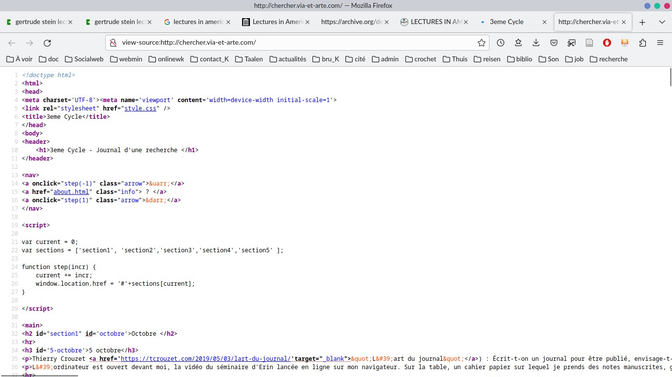Click the vertical scrollbar thumb
672x377 pixels.
[670, 77]
